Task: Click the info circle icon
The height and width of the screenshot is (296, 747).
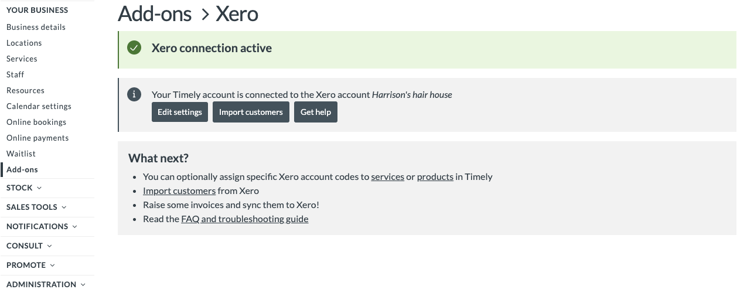Action: pos(134,94)
